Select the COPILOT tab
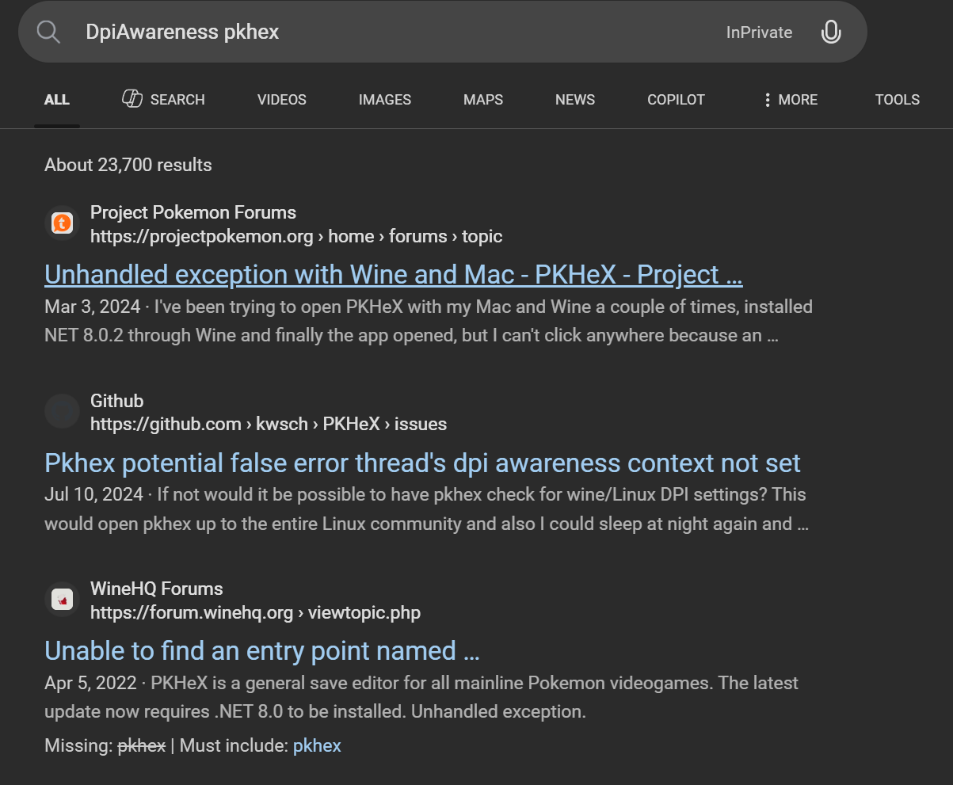This screenshot has width=953, height=785. click(x=676, y=100)
